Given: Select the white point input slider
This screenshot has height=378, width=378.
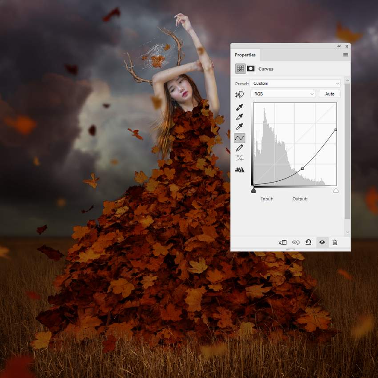Looking at the screenshot, I should (336, 191).
